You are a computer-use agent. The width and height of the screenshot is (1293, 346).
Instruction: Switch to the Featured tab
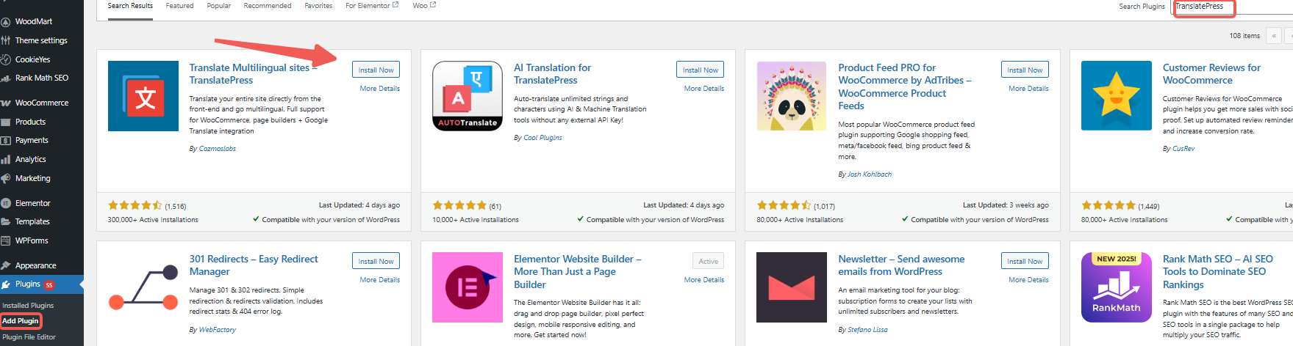[x=179, y=6]
